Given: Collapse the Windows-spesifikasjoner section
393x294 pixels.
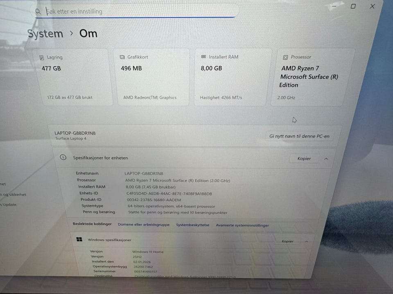Looking at the screenshot, I should pyautogui.click(x=306, y=241).
